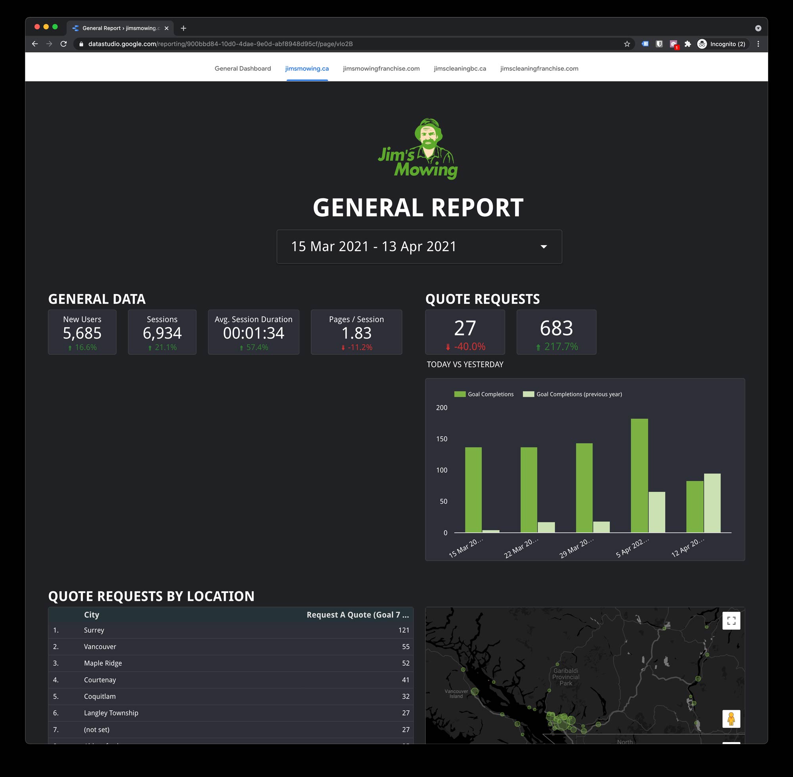
Task: Click the tallest bar for 5 Apr
Action: tap(639, 476)
